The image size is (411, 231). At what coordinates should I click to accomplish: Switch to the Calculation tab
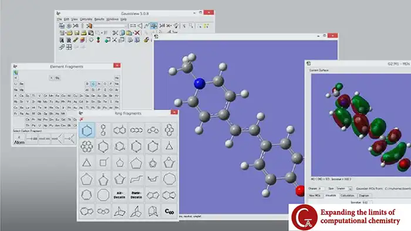click(x=347, y=196)
